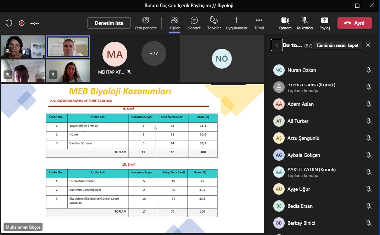Click the AG avatar for Aybala Gökçen
Viewport: 380px width, 235px height.
(x=279, y=155)
